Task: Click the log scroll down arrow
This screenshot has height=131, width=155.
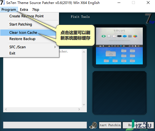Action: pyautogui.click(x=84, y=105)
